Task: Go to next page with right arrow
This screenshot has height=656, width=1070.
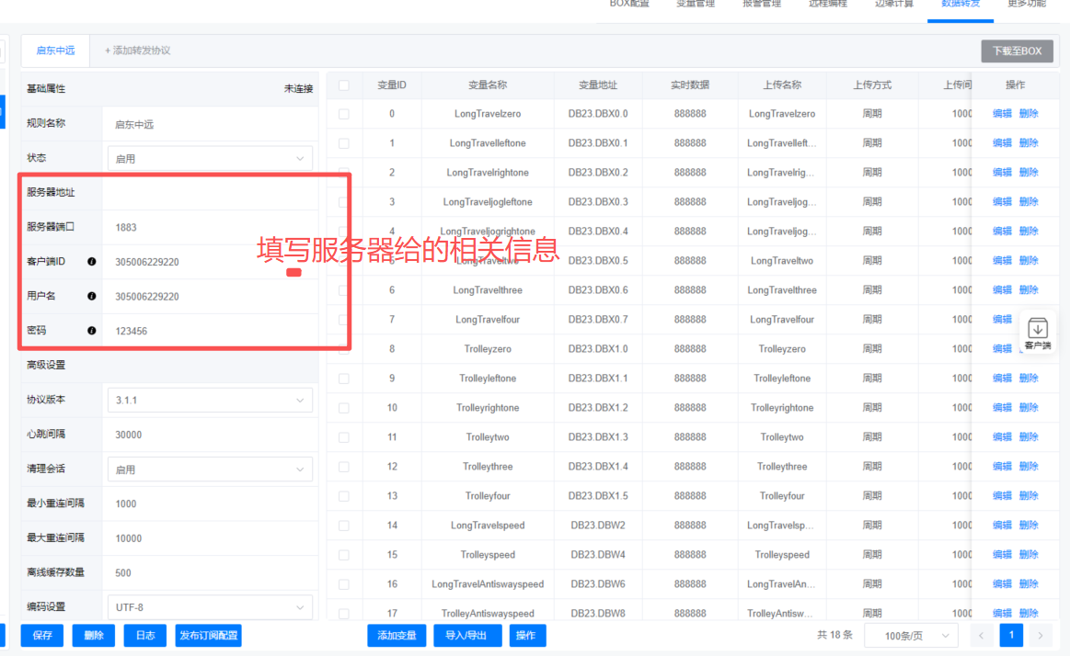Action: [1041, 635]
